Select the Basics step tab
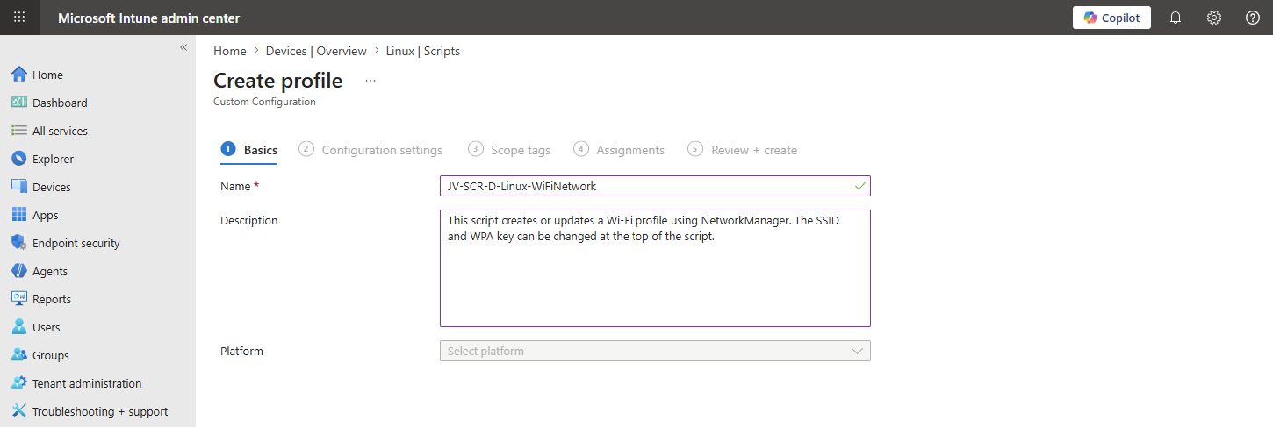 click(249, 150)
